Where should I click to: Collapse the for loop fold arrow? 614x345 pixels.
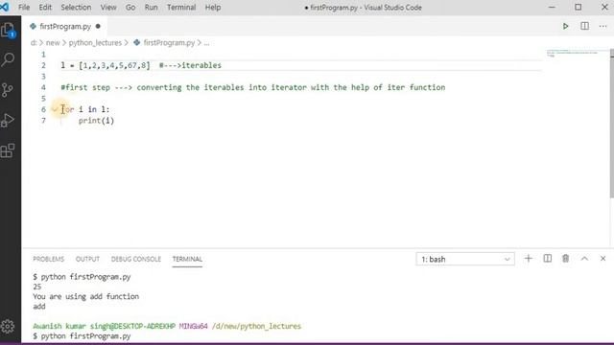pyautogui.click(x=55, y=109)
